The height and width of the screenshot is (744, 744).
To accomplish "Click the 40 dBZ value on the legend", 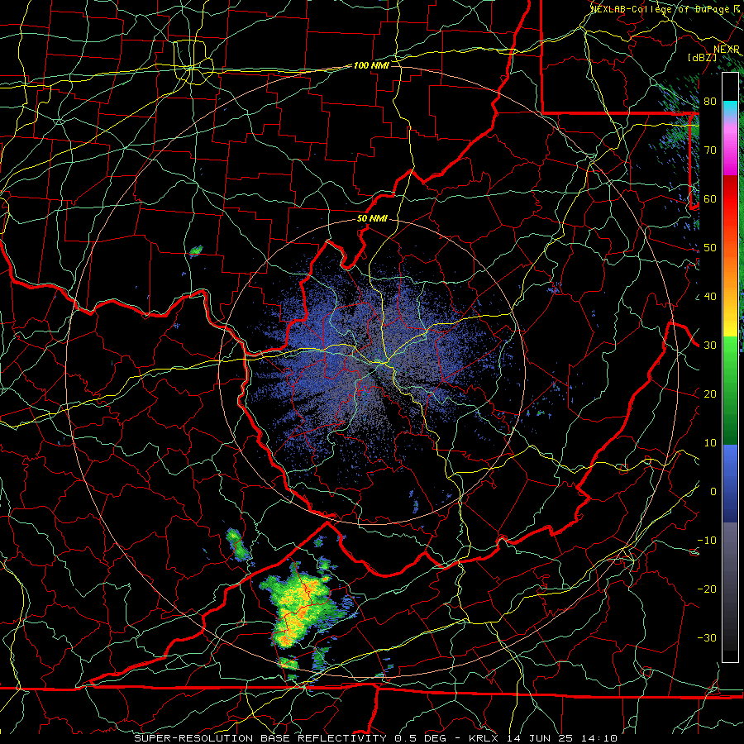I will coord(710,297).
